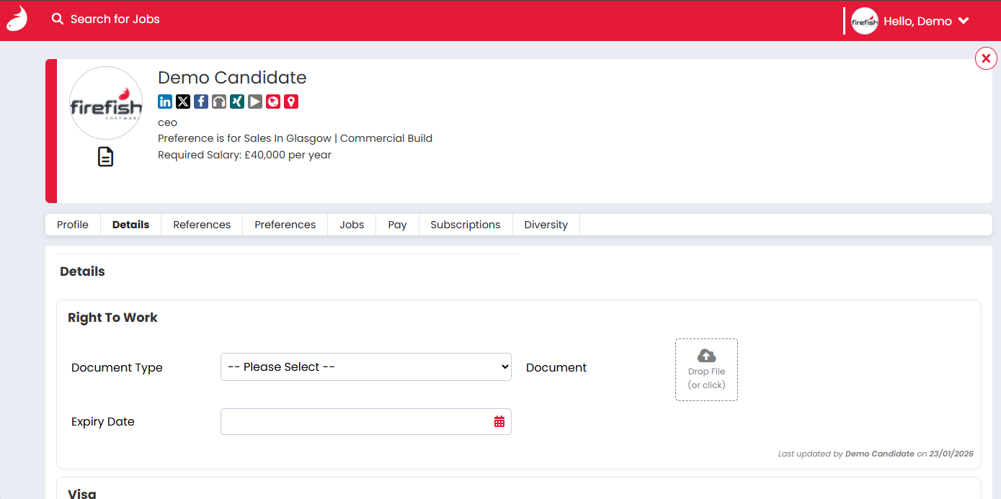Open the Xing profile icon
Screen dimensions: 1001x499
pos(237,102)
